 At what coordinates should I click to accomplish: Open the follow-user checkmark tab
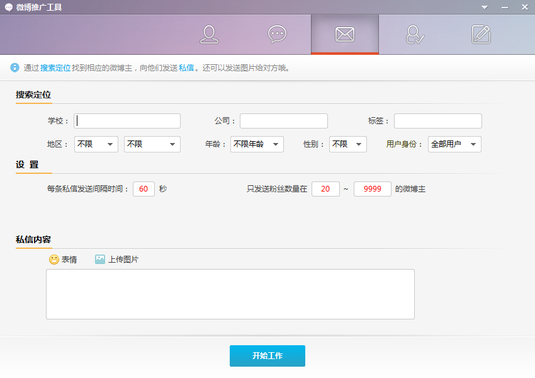pyautogui.click(x=415, y=35)
